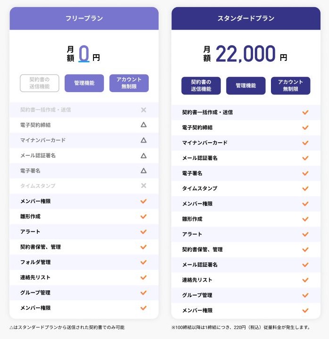329x339 pixels.
Task: Click the X icon beside 契約書一括作成・送信 in Free plan
Action: tap(143, 110)
